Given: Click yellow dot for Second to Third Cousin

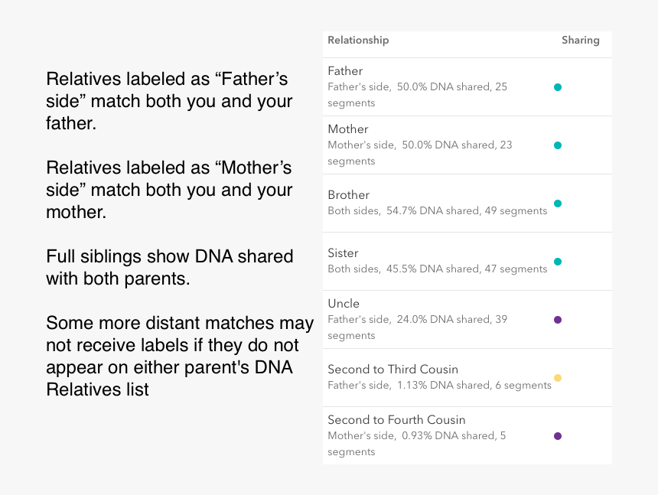Looking at the screenshot, I should pyautogui.click(x=558, y=378).
